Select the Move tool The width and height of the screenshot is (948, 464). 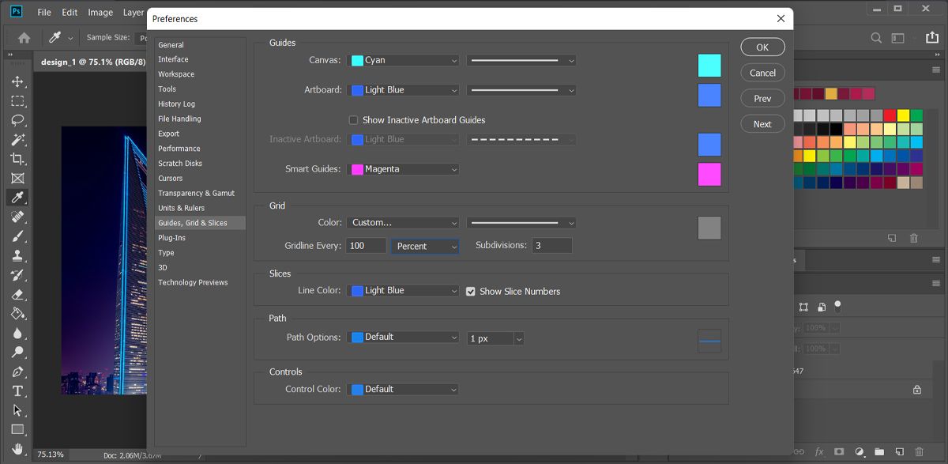[x=17, y=80]
